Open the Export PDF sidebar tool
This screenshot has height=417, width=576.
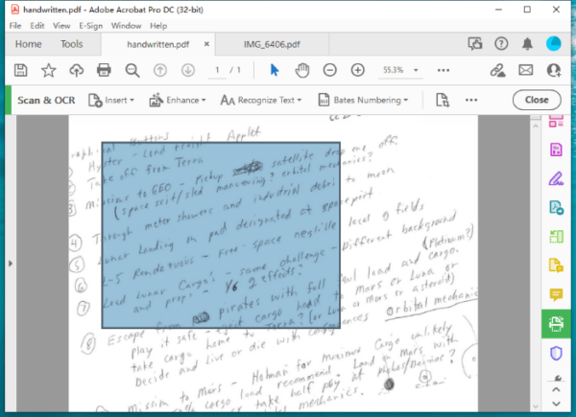[556, 208]
